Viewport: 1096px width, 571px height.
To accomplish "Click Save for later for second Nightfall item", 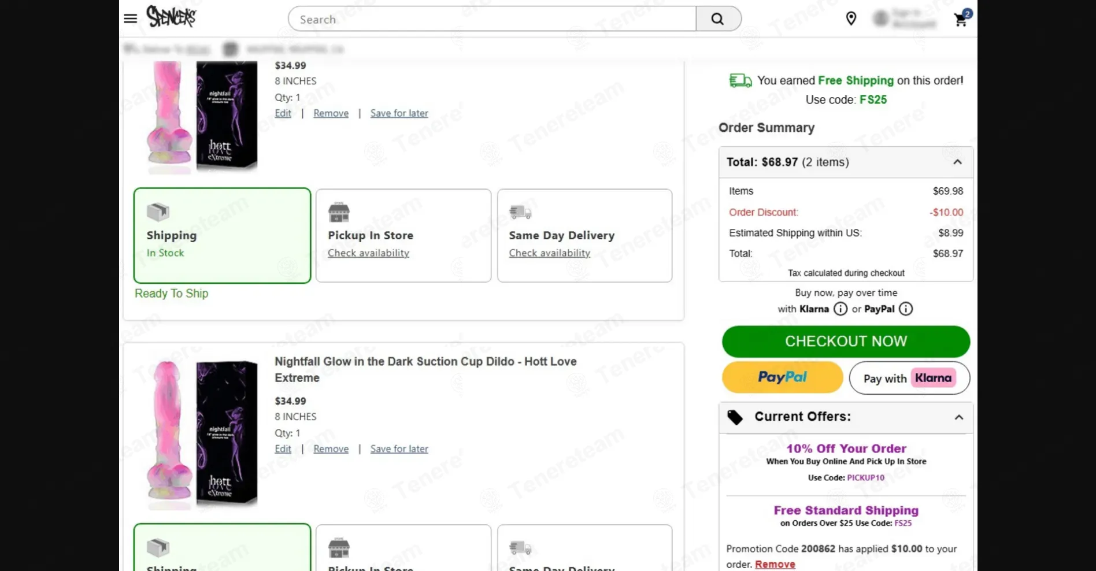I will click(x=399, y=449).
